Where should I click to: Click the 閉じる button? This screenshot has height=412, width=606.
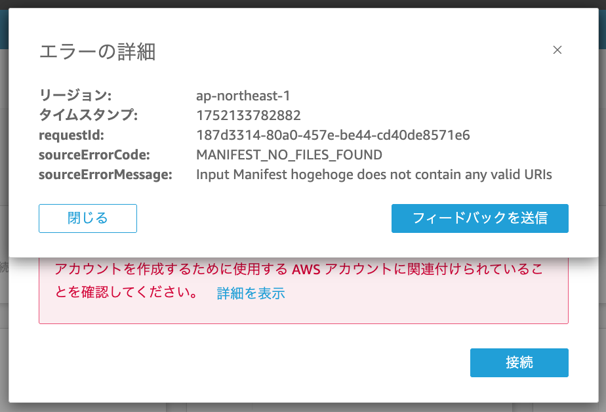tap(88, 218)
